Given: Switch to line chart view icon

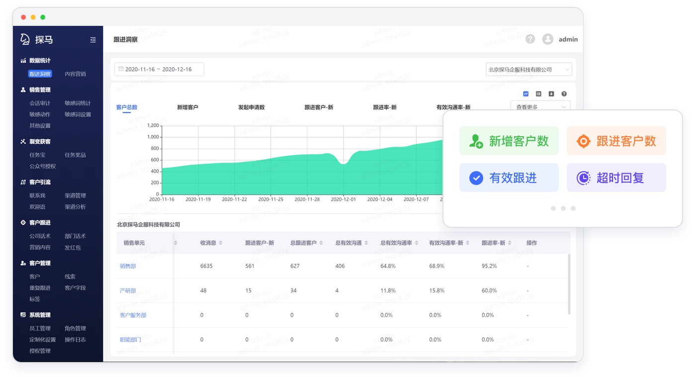Looking at the screenshot, I should click(526, 94).
